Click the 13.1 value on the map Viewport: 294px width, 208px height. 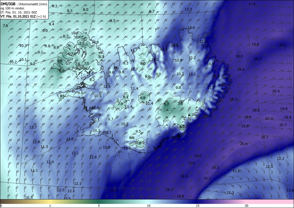point(75,153)
